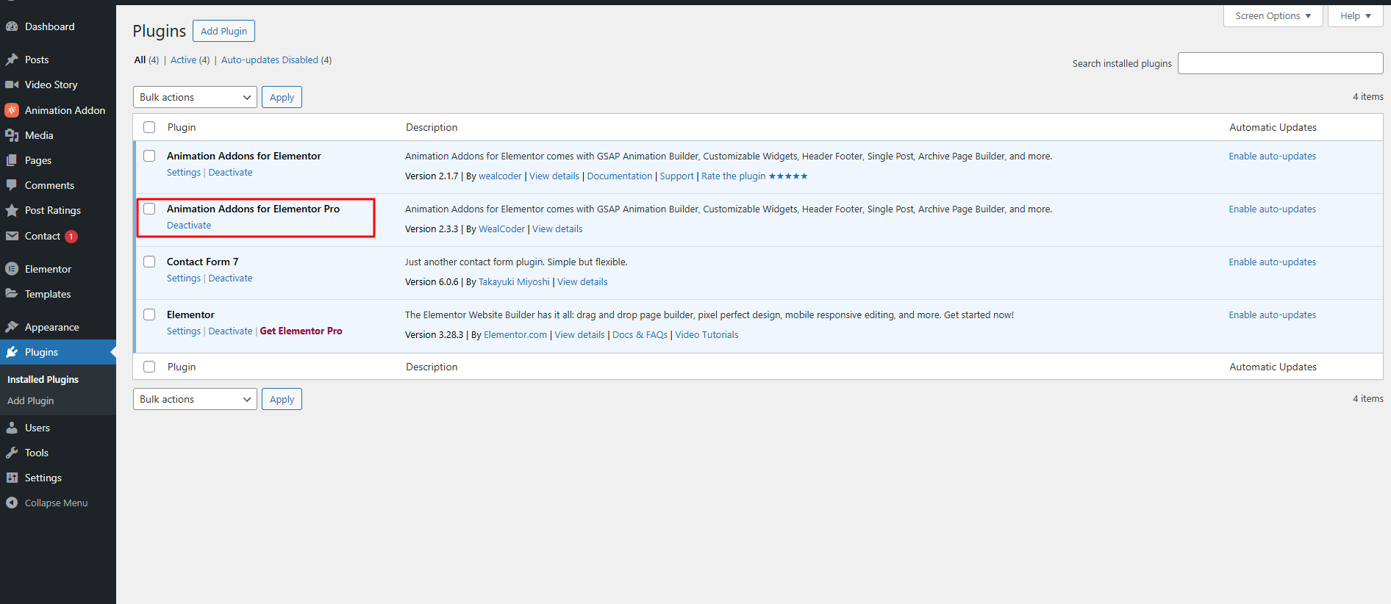This screenshot has width=1391, height=604.
Task: Click the Templates folder icon
Action: (x=12, y=294)
